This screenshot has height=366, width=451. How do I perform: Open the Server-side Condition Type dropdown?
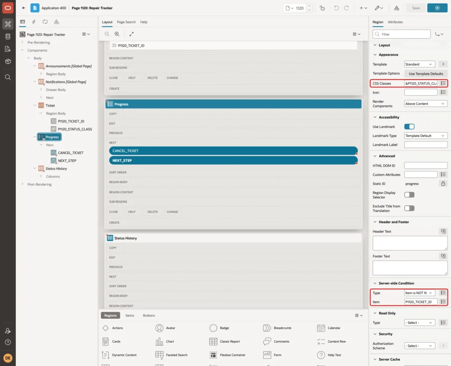tap(419, 293)
